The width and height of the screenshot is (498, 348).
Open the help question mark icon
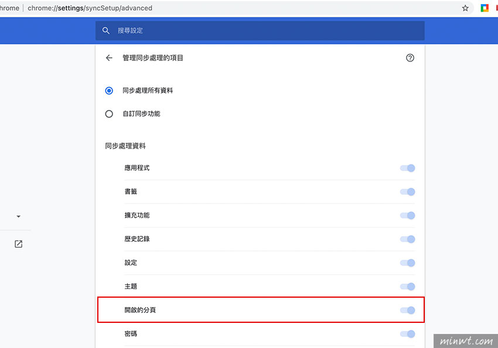410,58
